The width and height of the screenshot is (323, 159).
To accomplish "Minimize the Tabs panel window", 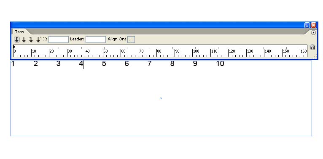I will click(307, 25).
